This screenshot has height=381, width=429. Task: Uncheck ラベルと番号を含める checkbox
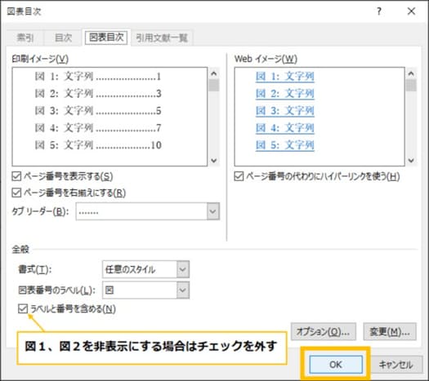pos(23,308)
